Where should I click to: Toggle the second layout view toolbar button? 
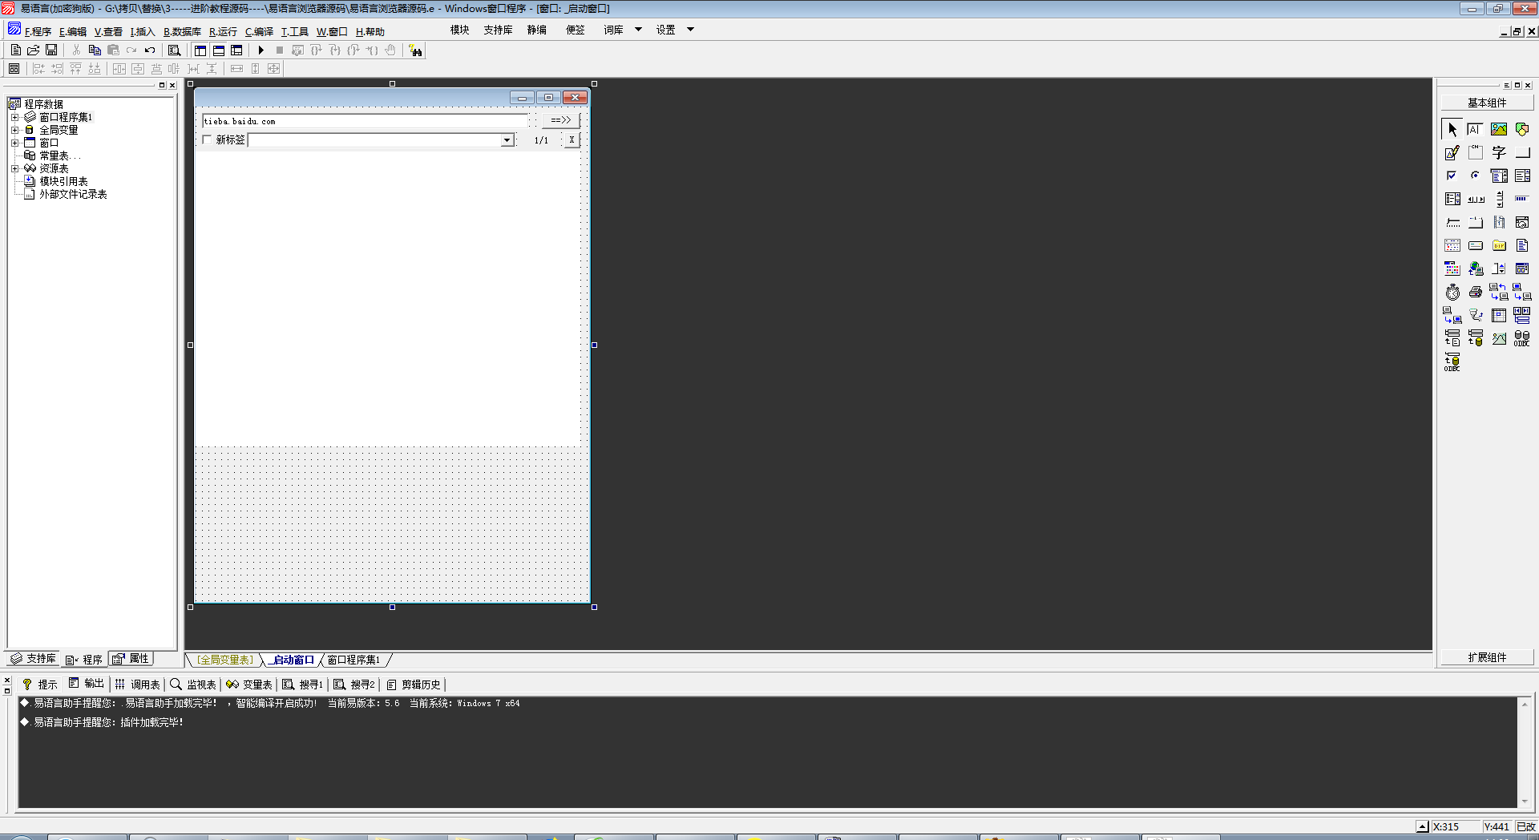pos(218,50)
